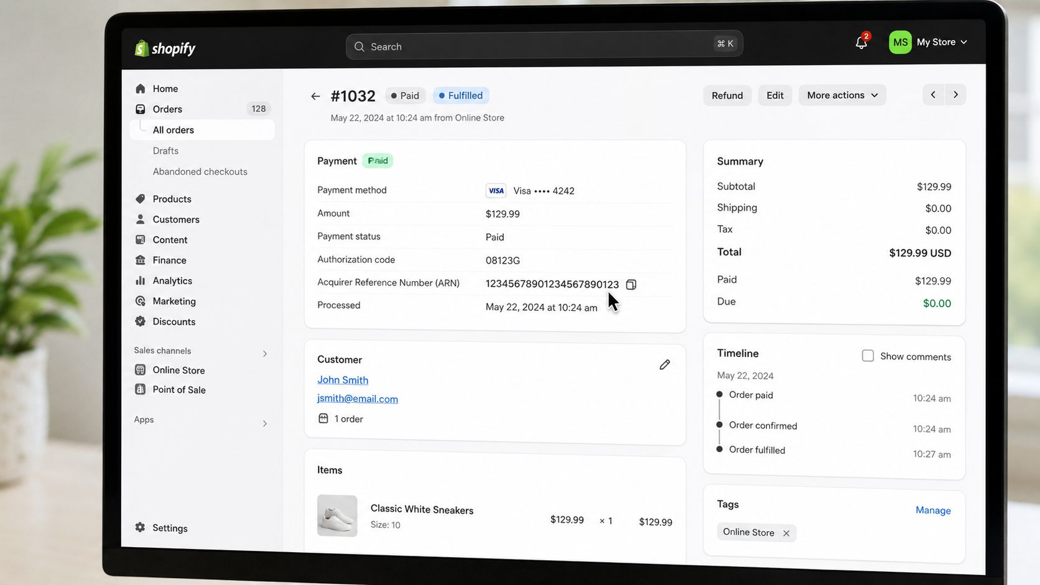1040x585 pixels.
Task: Expand the Apps section
Action: pos(265,423)
